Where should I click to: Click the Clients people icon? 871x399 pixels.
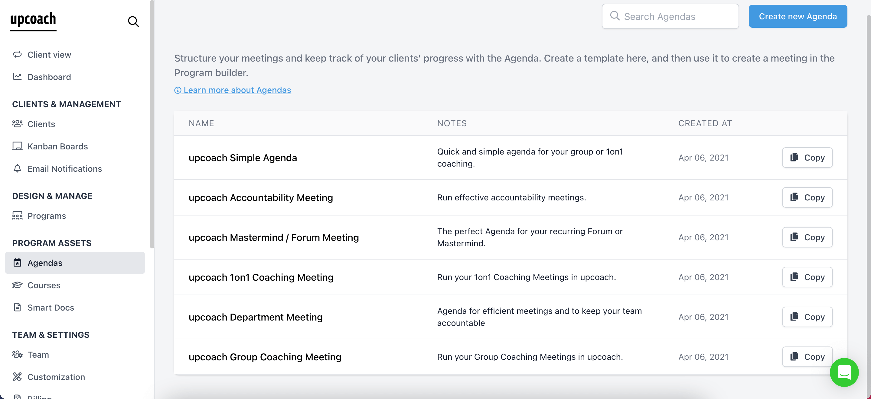pyautogui.click(x=18, y=124)
